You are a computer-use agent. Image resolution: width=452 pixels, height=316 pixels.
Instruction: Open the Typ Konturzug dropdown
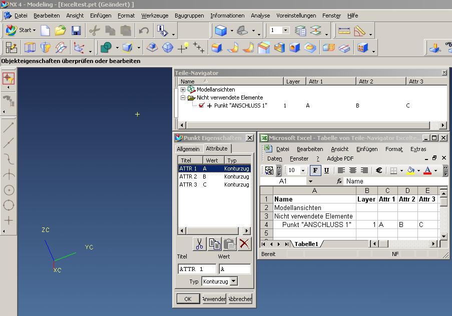coord(234,281)
